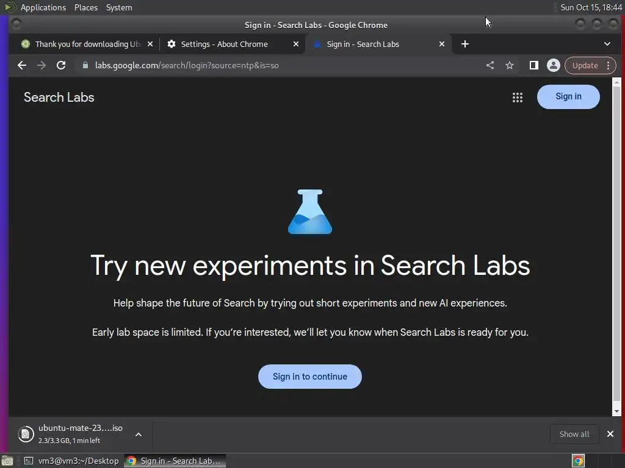Viewport: 625px width, 468px height.
Task: Click the Settings tab gear favicon
Action: 172,44
